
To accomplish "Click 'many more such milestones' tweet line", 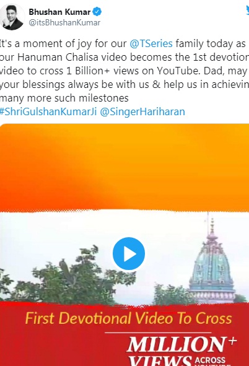I will [64, 98].
